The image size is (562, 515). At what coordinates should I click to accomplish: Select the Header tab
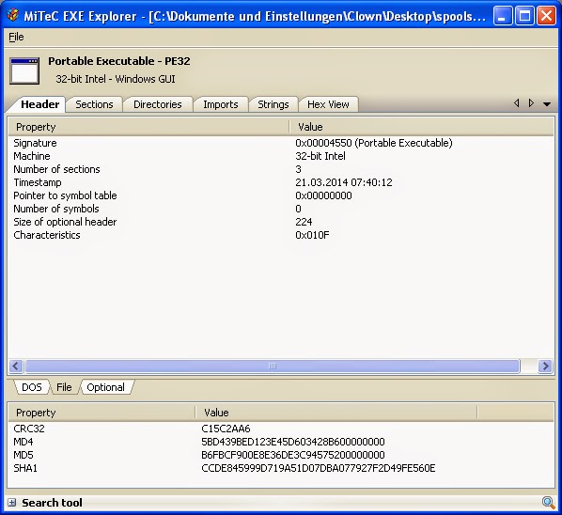39,104
